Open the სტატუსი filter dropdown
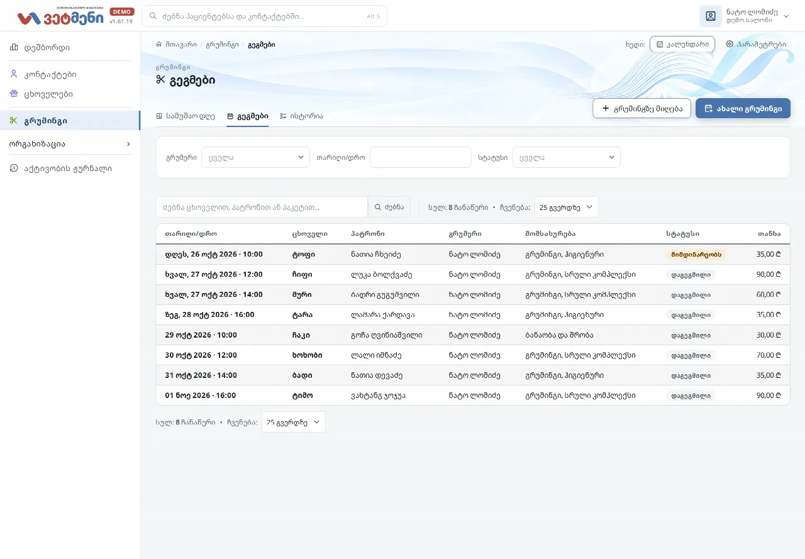This screenshot has width=805, height=559. coord(566,157)
